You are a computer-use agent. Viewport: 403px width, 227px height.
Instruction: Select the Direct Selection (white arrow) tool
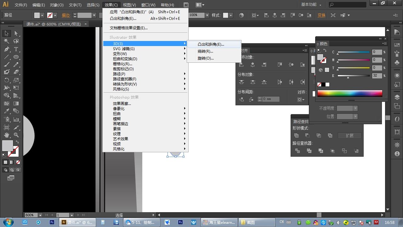tap(16, 33)
